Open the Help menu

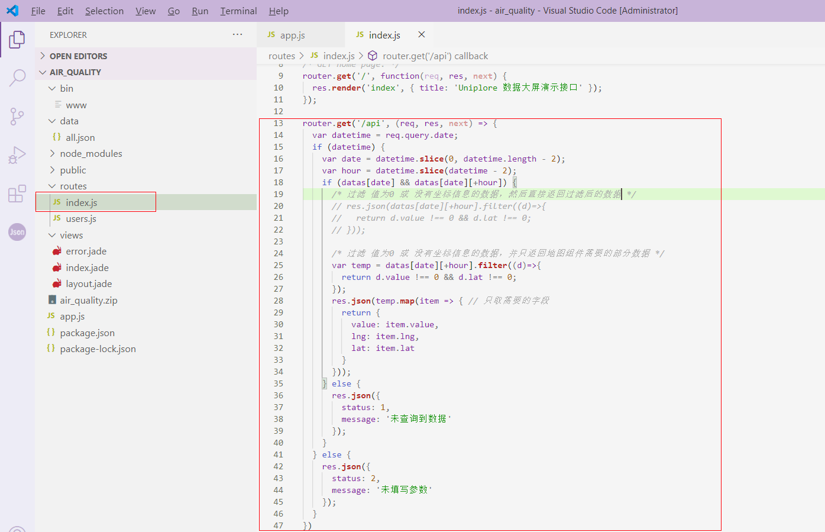(279, 11)
